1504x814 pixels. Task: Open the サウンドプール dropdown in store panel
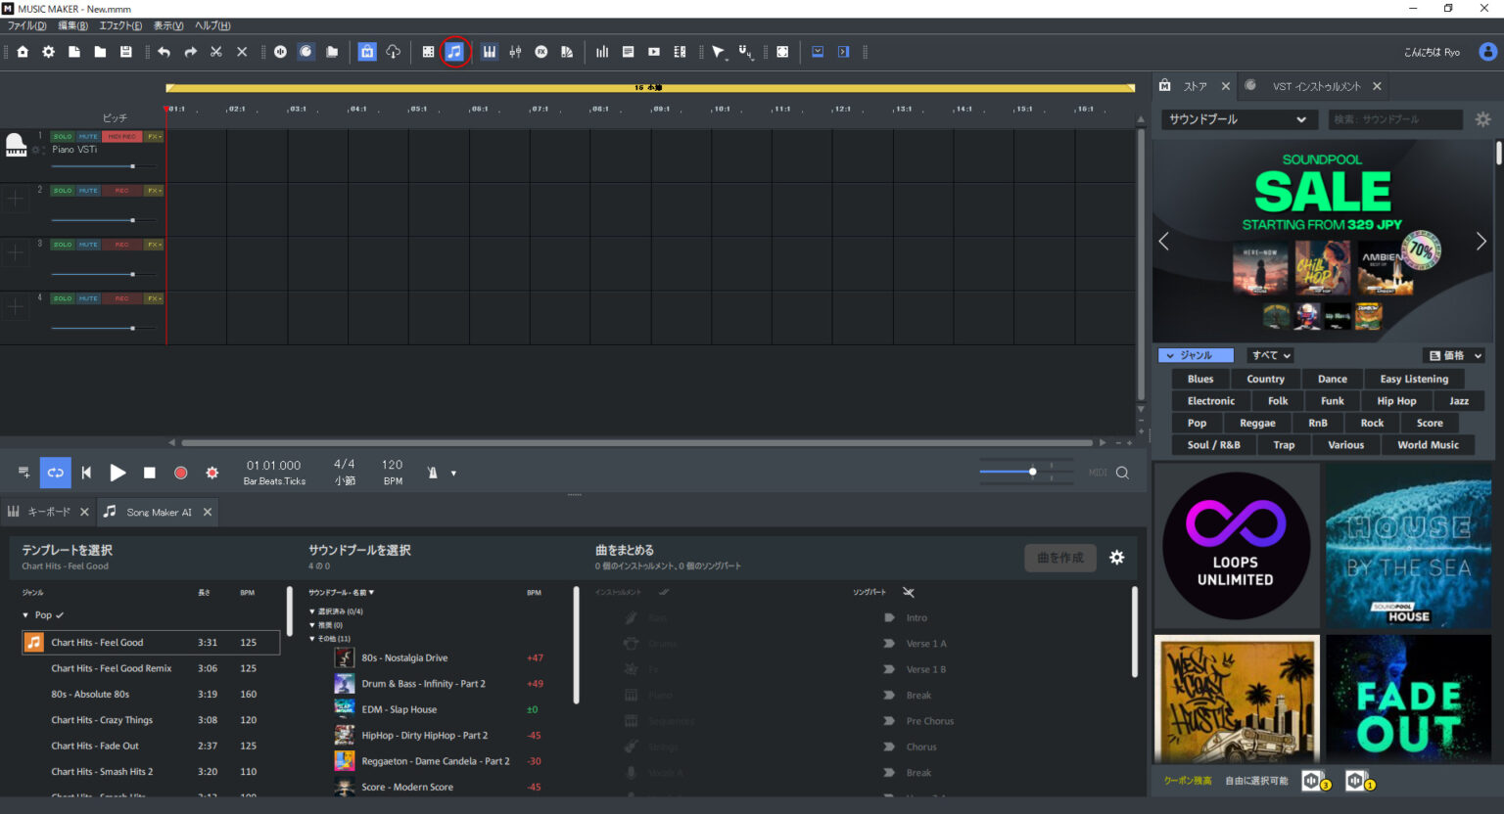1237,119
